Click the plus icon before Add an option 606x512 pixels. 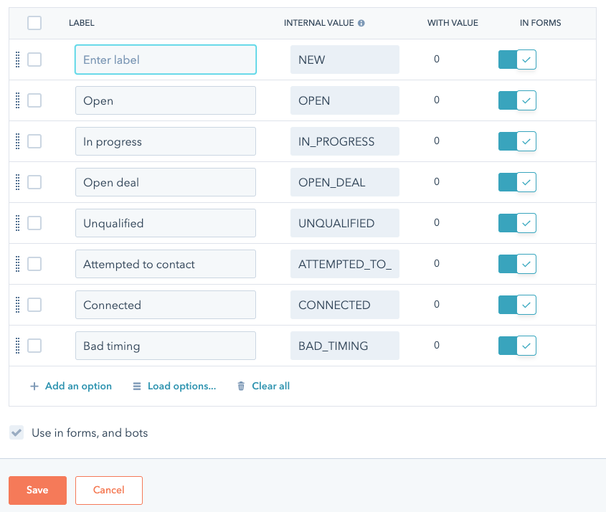tap(34, 386)
